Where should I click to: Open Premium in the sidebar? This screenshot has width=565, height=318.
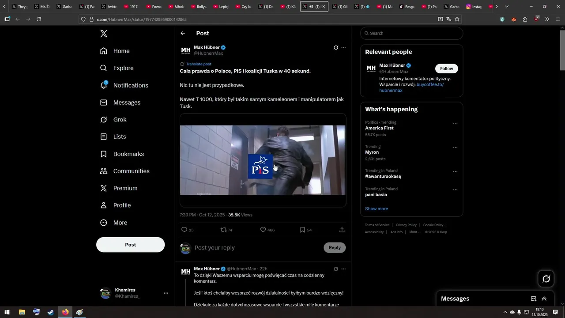(119, 188)
